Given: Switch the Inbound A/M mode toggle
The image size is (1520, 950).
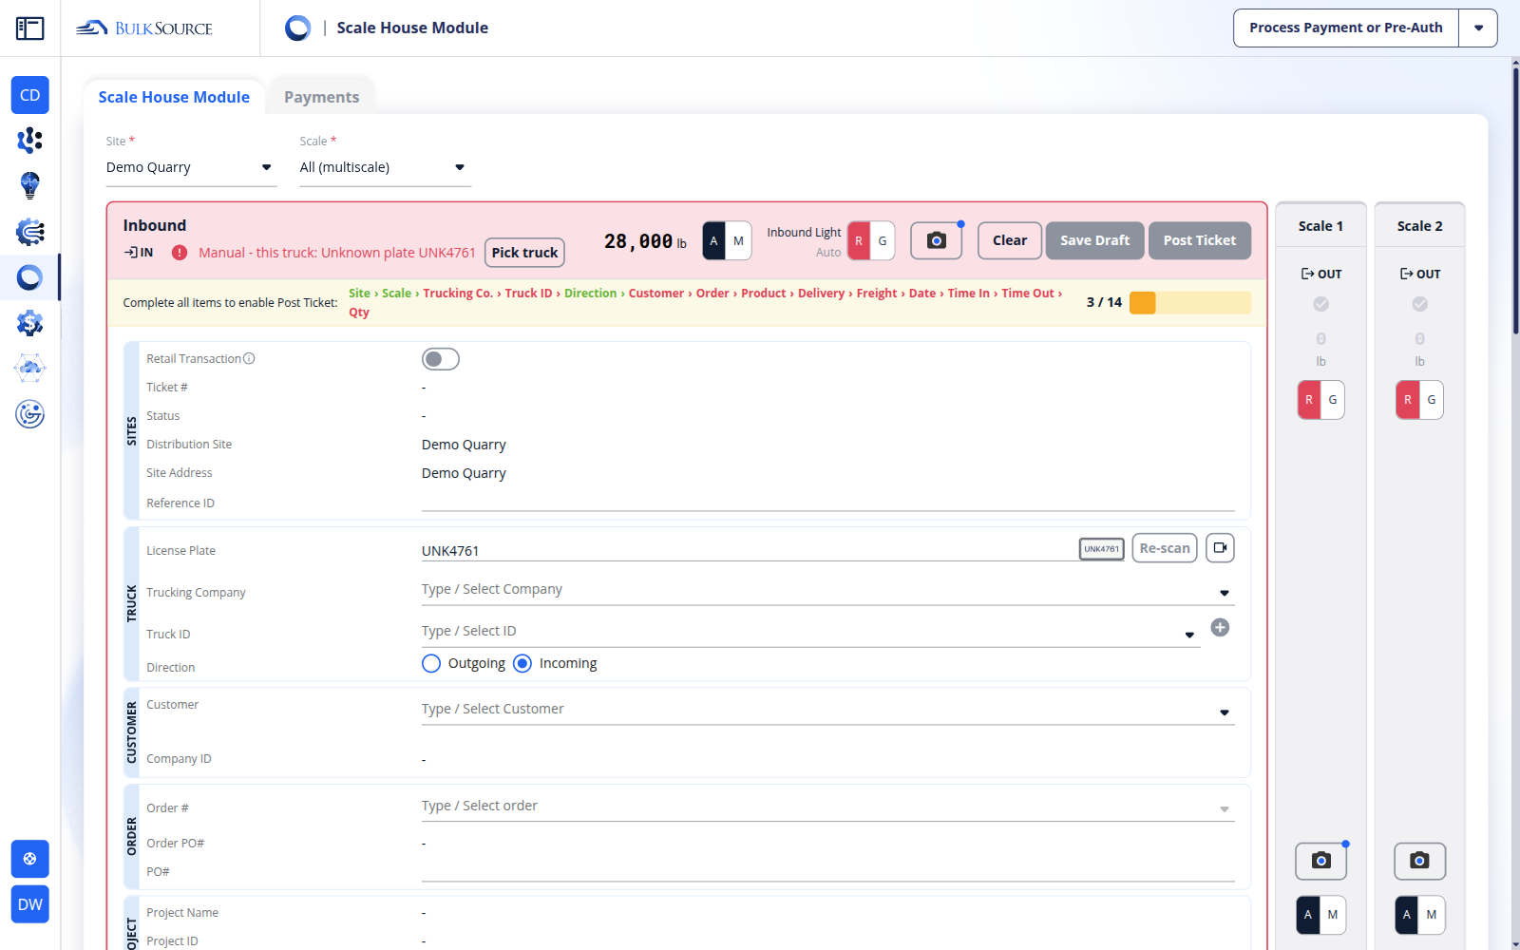Looking at the screenshot, I should click(x=727, y=240).
